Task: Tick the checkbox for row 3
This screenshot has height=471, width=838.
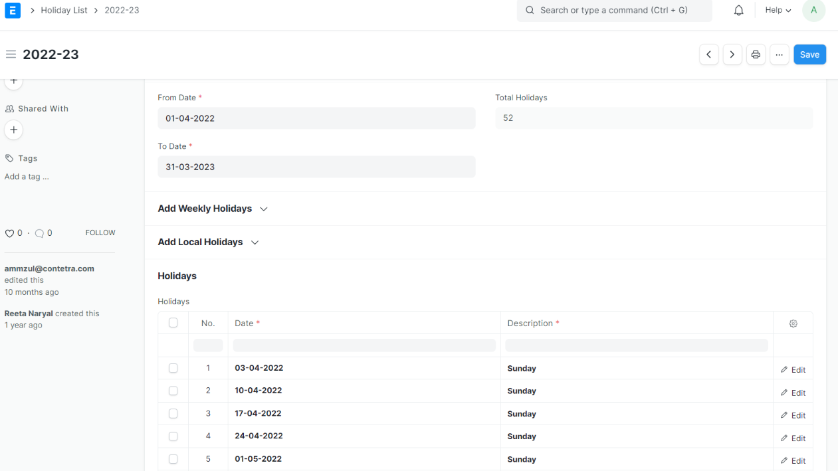Action: coord(173,413)
